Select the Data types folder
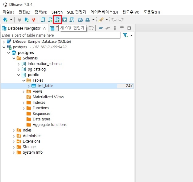 [x=41, y=119]
